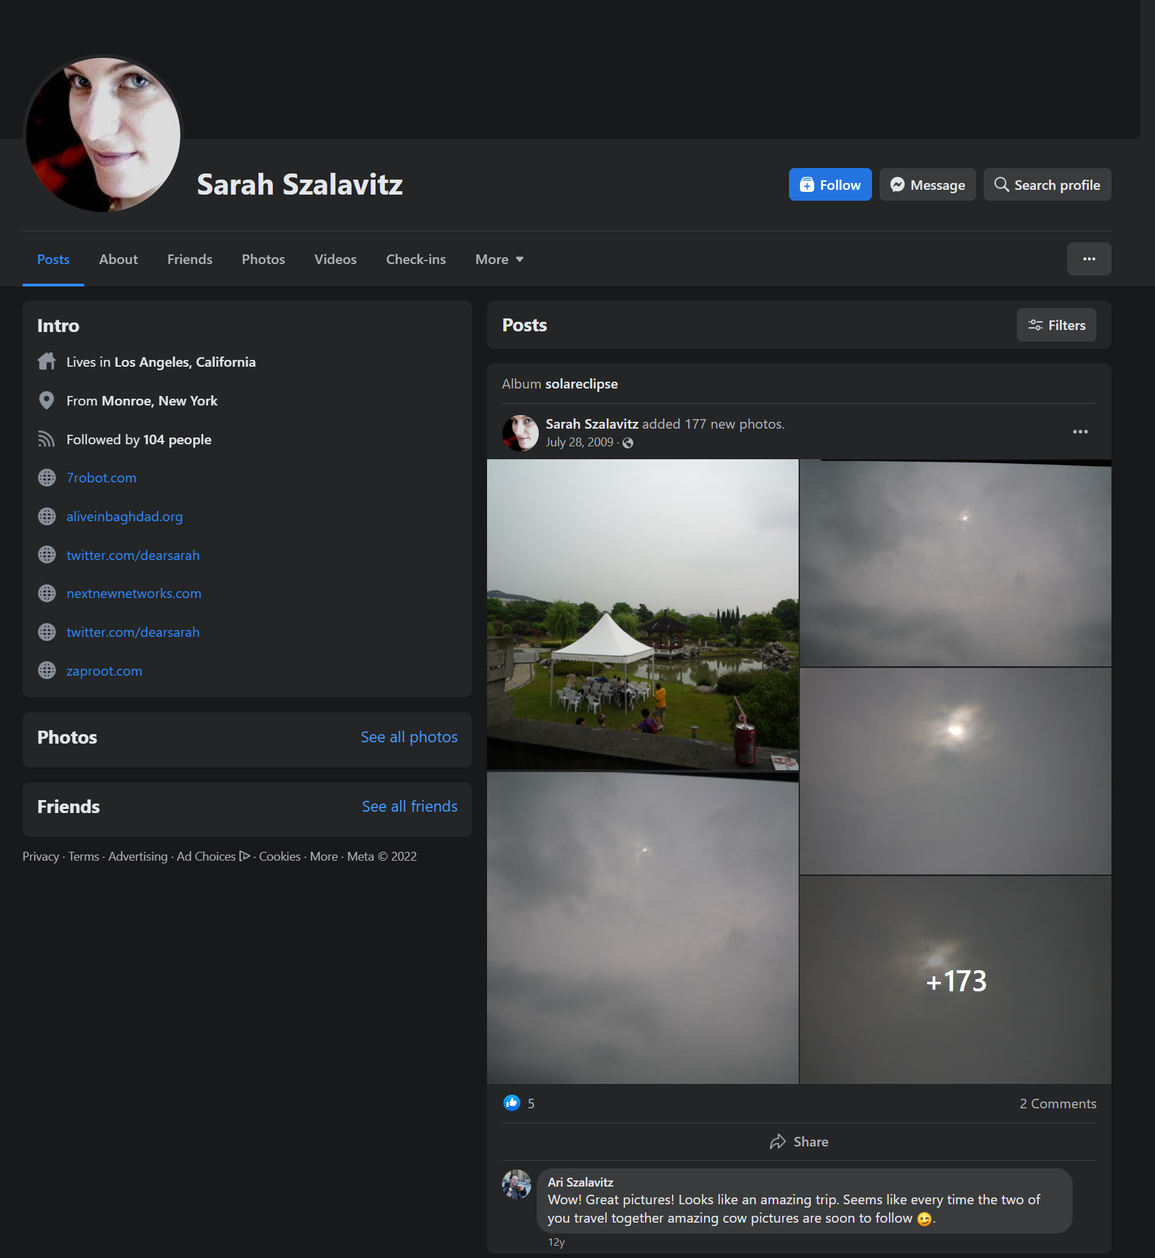Click the plus icon in Follow button

(807, 184)
